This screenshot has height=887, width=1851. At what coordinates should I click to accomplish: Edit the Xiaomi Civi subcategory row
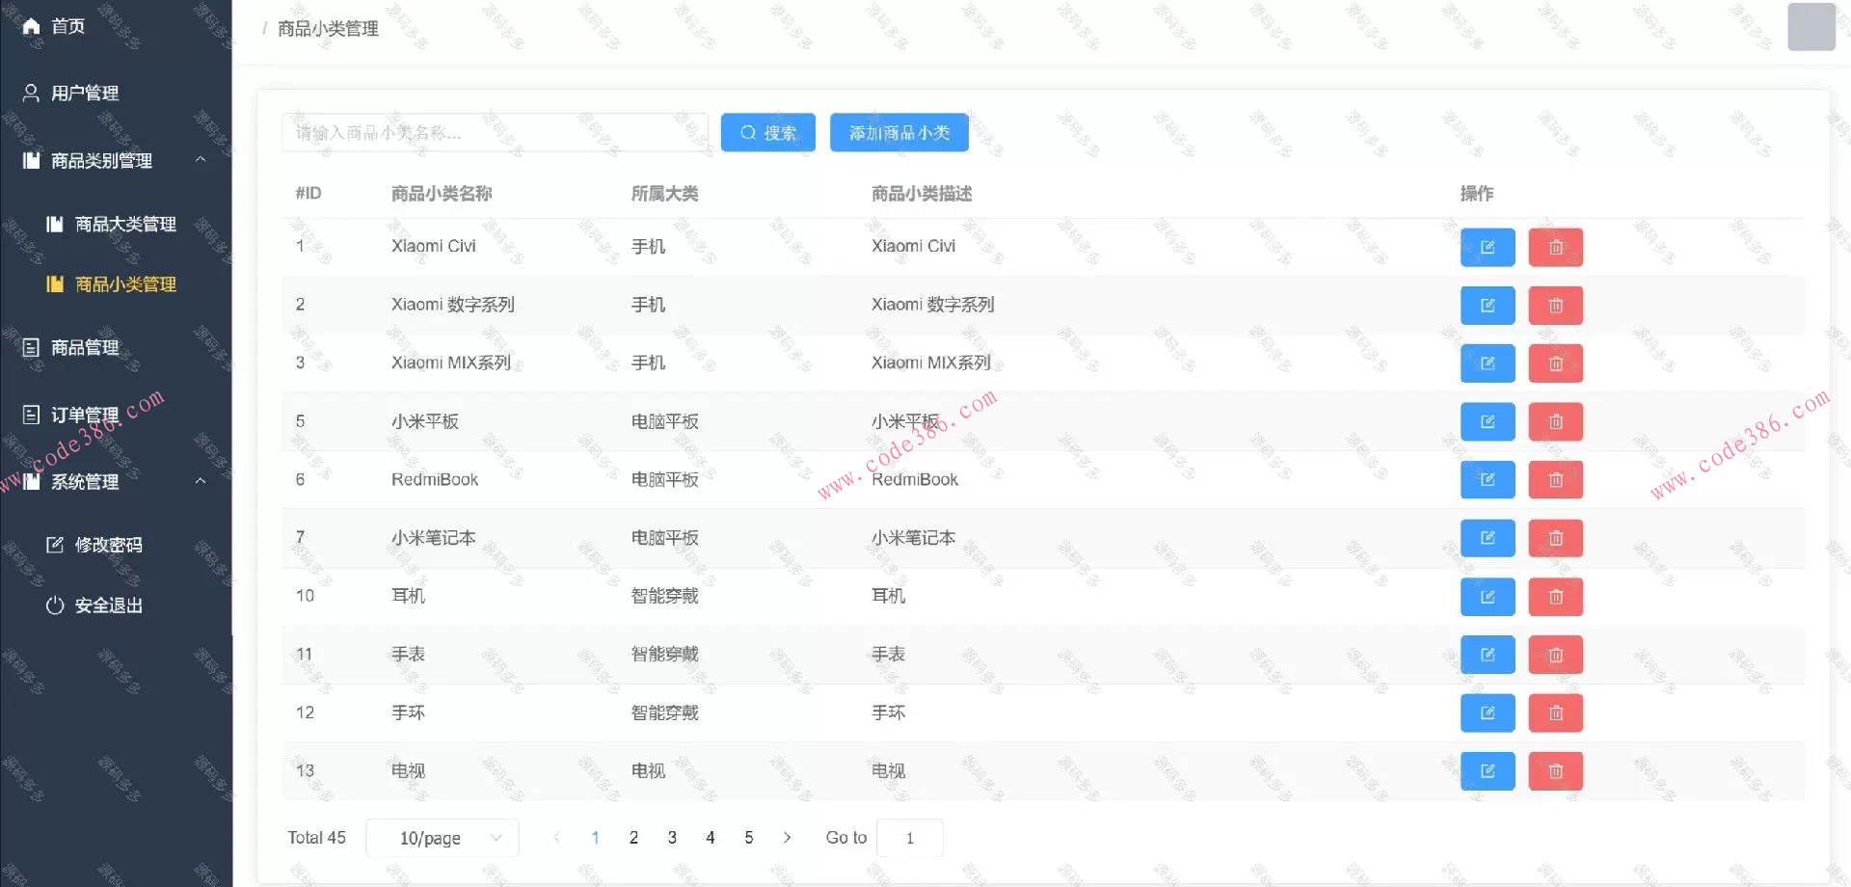pyautogui.click(x=1488, y=247)
